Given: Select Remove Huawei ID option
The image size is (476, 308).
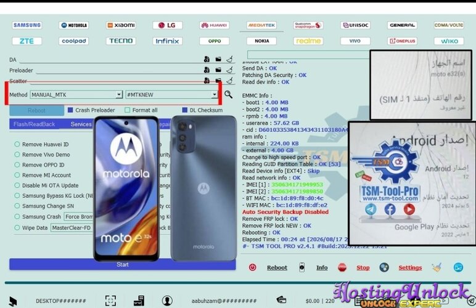Looking at the screenshot, I should (x=17, y=144).
